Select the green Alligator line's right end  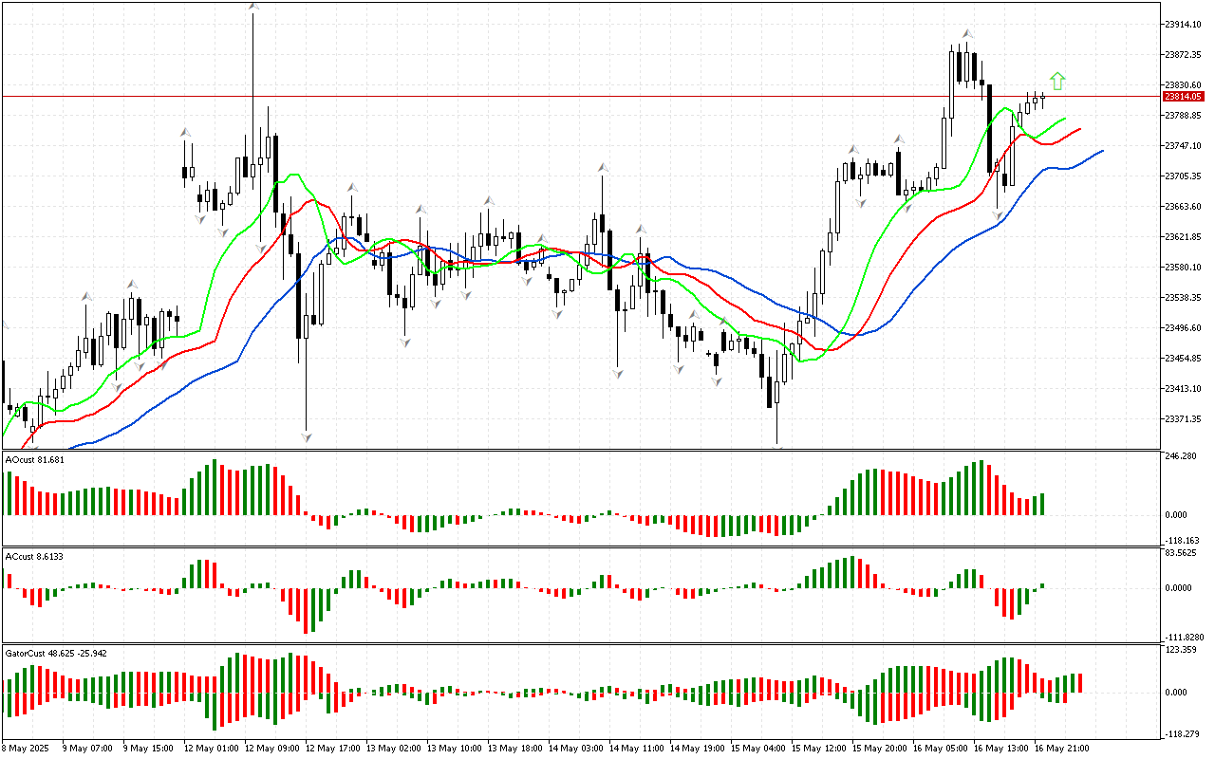click(1065, 119)
